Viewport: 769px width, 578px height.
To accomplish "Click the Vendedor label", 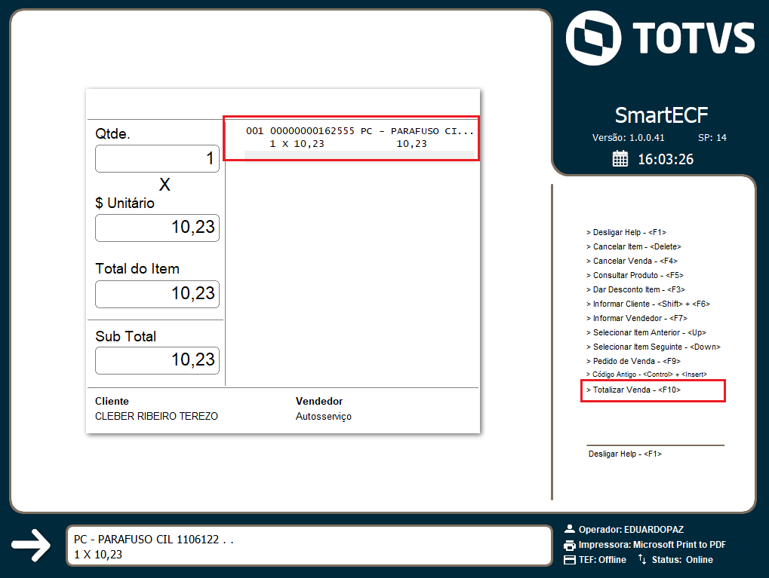I will click(318, 401).
